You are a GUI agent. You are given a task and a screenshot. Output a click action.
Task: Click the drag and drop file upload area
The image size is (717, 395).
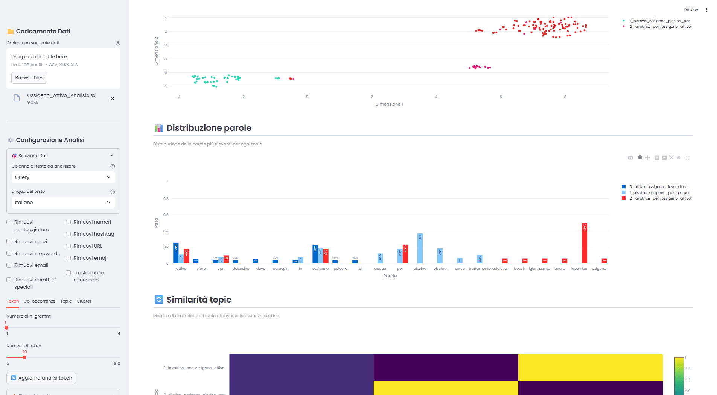[63, 68]
